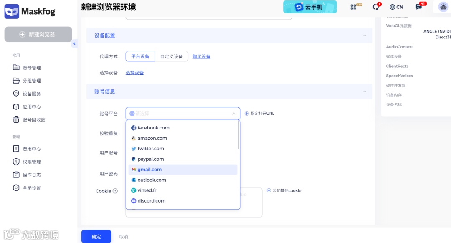Click the 购买设备 link
The height and width of the screenshot is (243, 451).
pos(201,57)
